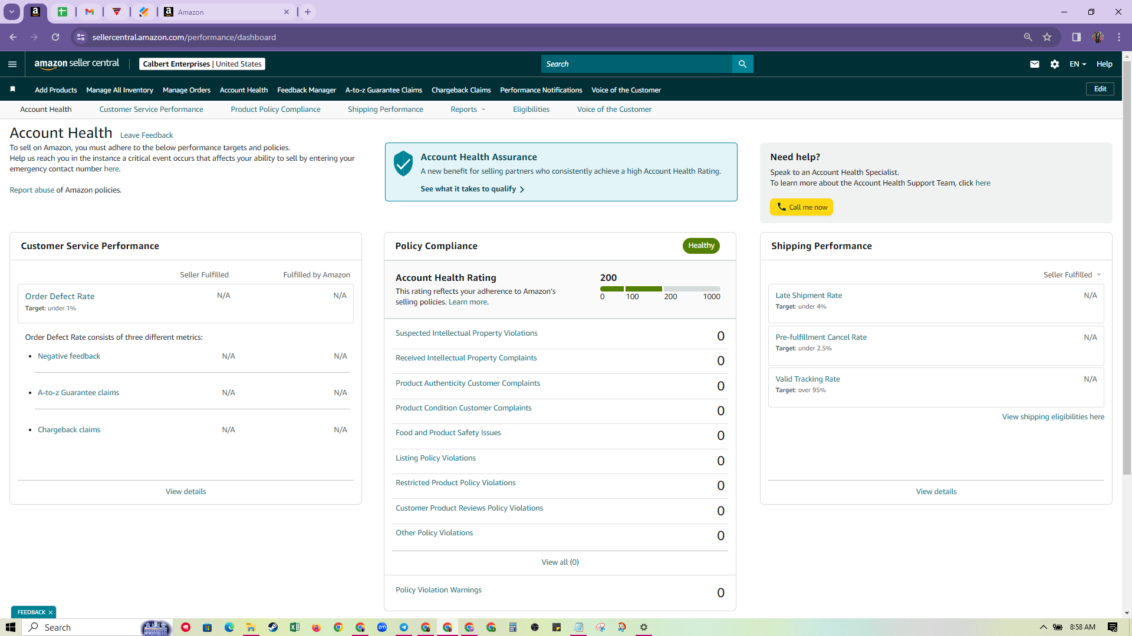Click the Seller Central search field
This screenshot has width=1132, height=636.
637,64
